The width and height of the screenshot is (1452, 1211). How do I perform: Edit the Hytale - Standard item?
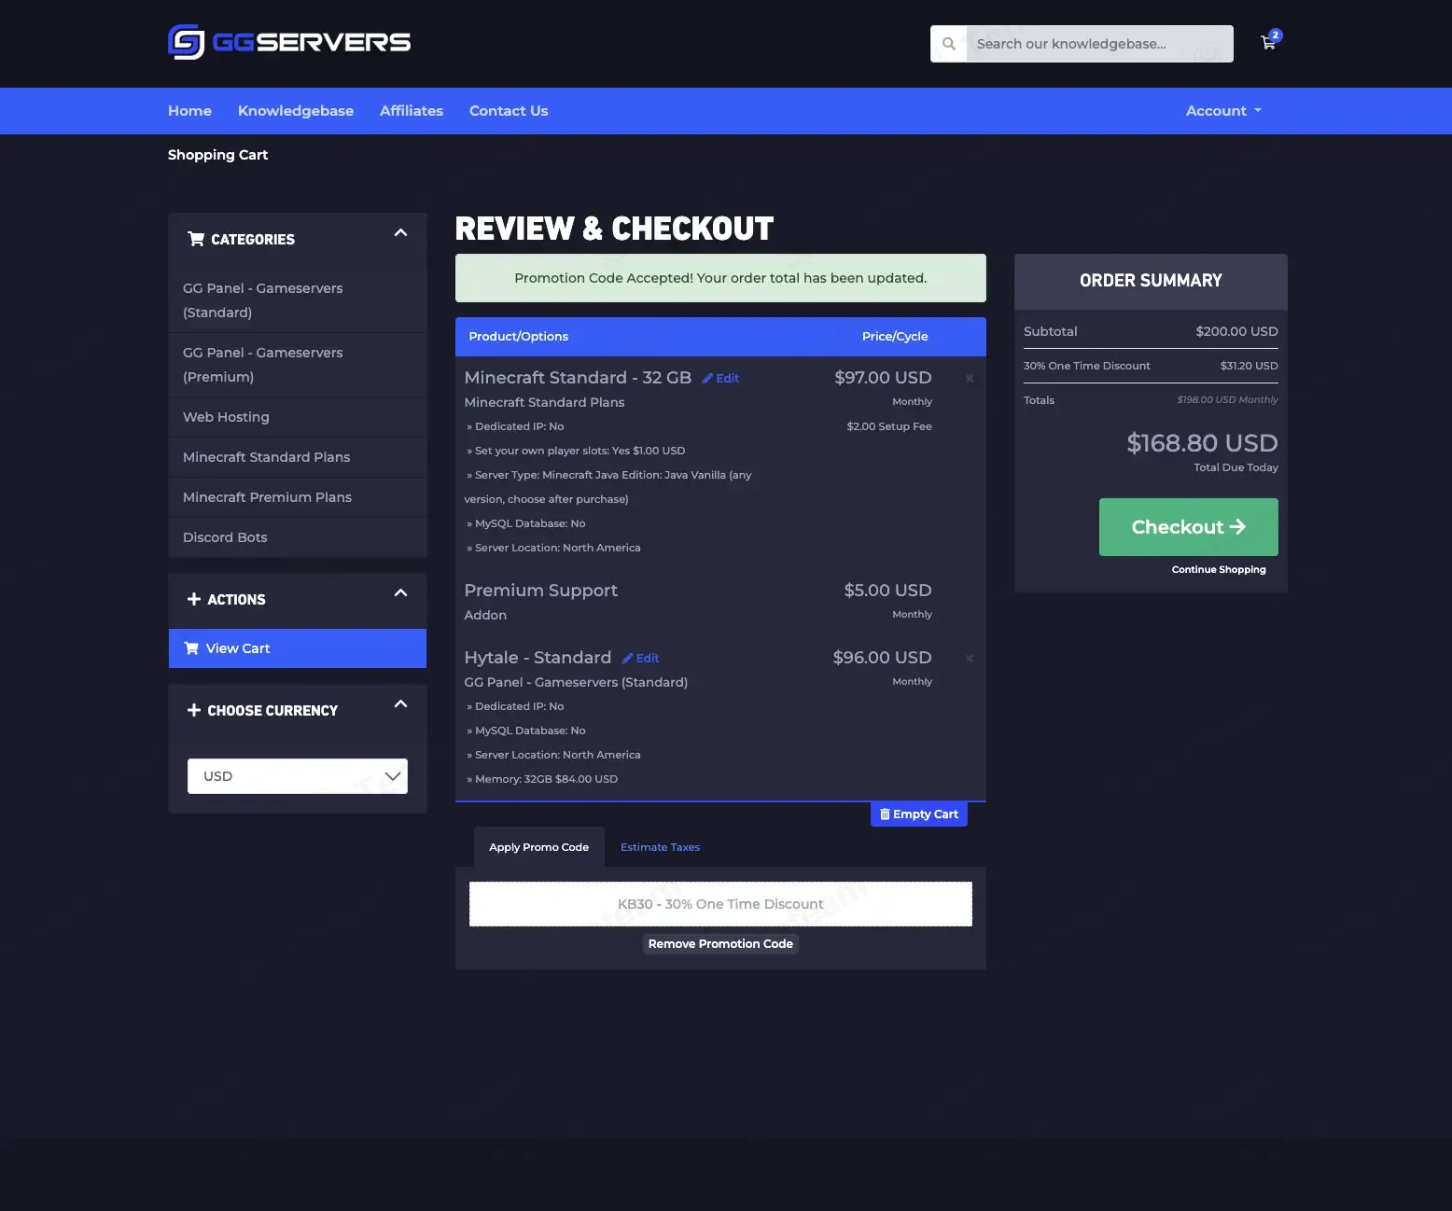click(641, 659)
